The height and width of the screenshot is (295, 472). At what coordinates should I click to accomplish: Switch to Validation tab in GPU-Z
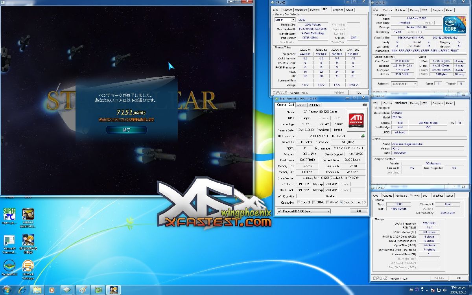pos(314,105)
